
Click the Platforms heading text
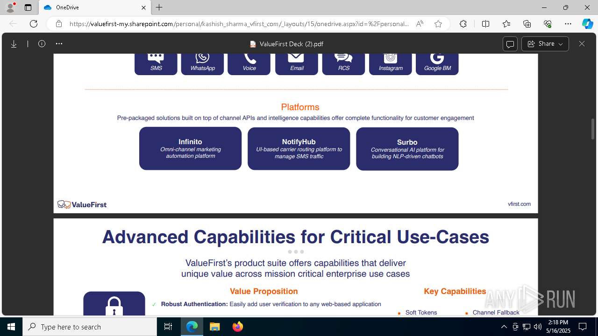300,107
